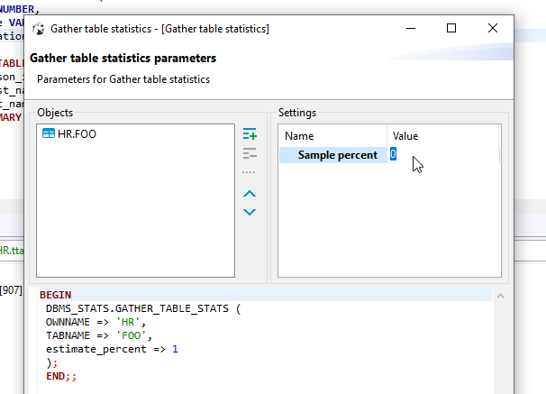Minimize the Gather table statistics dialog
Viewport: 546px width, 394px height.
pyautogui.click(x=411, y=28)
